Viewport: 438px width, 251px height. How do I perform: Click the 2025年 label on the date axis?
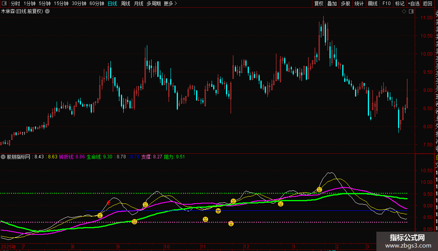pos(9,246)
